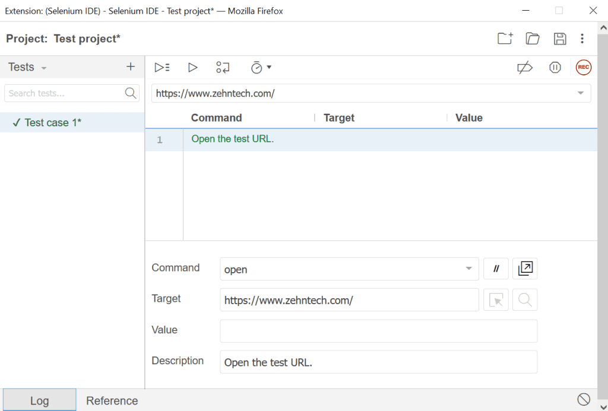The width and height of the screenshot is (608, 411).
Task: Run the current test with play icon
Action: (192, 68)
